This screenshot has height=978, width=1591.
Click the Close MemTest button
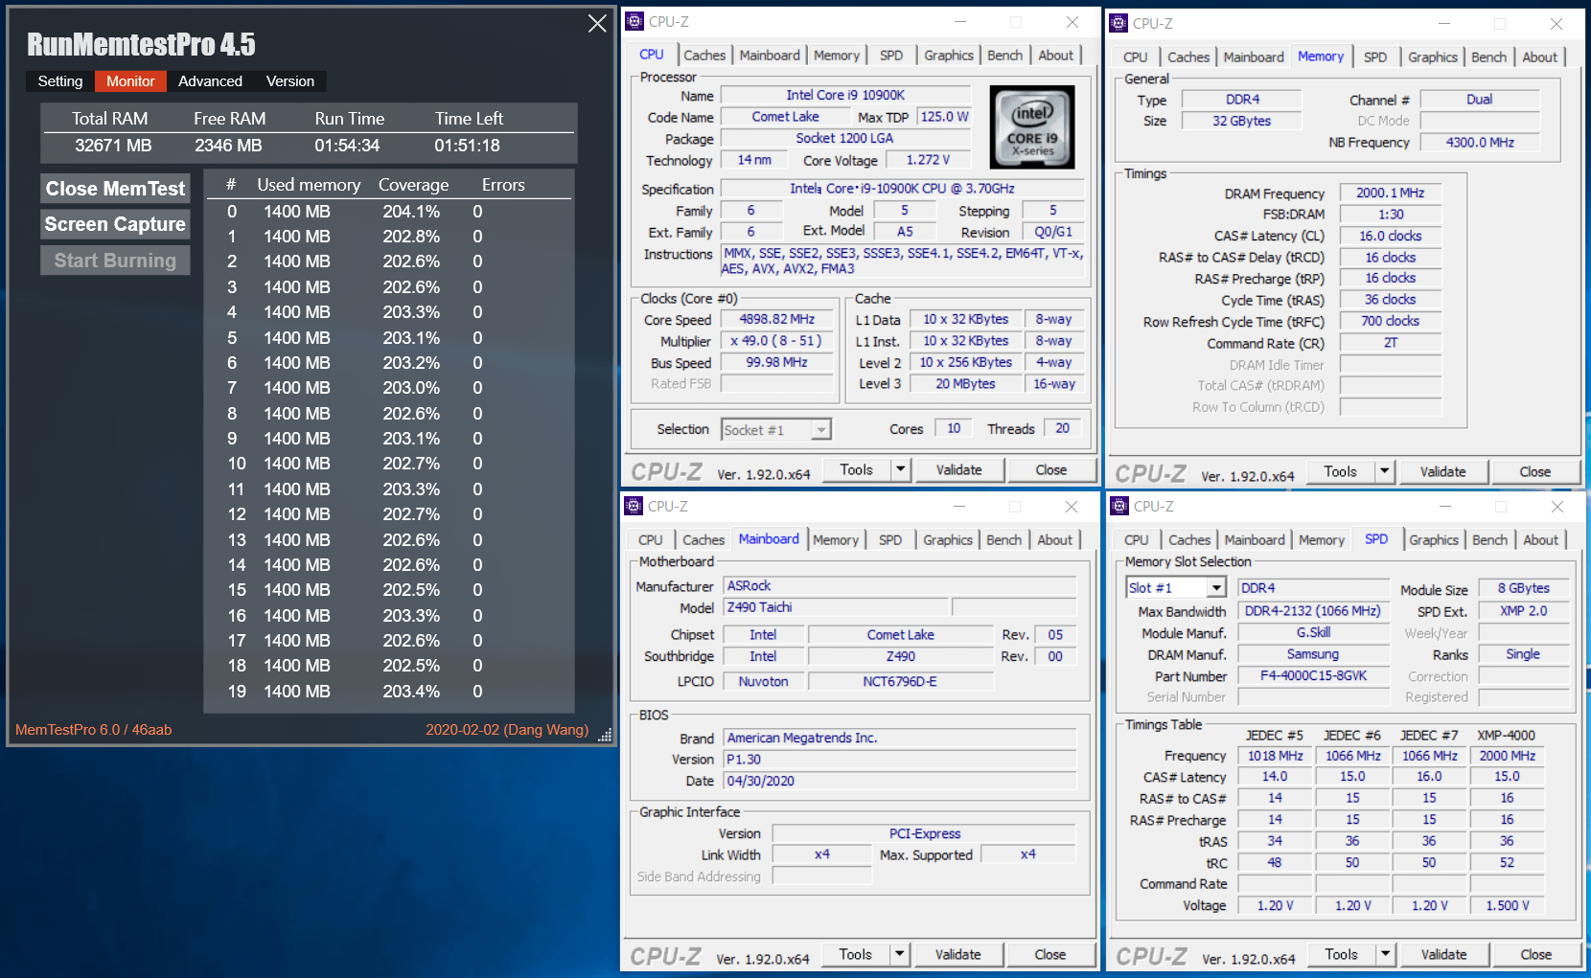click(x=115, y=189)
